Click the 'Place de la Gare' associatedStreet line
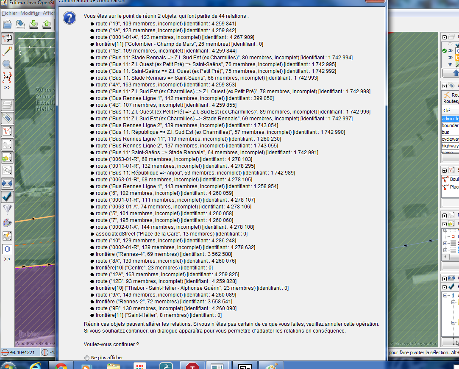The image size is (459, 369). coord(172,234)
